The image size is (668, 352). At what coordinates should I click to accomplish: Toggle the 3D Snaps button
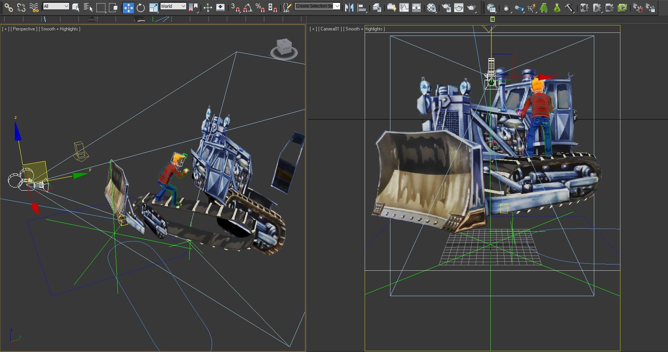coord(235,7)
